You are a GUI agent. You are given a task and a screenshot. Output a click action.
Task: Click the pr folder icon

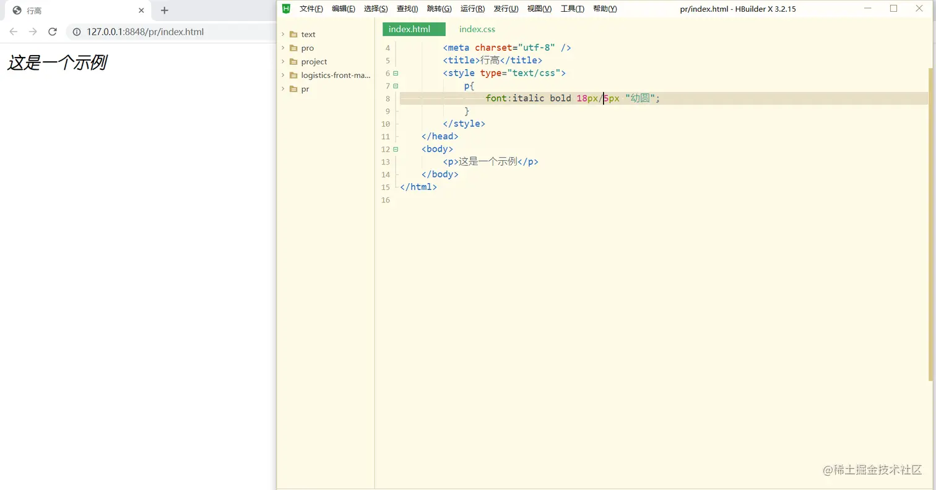(293, 88)
